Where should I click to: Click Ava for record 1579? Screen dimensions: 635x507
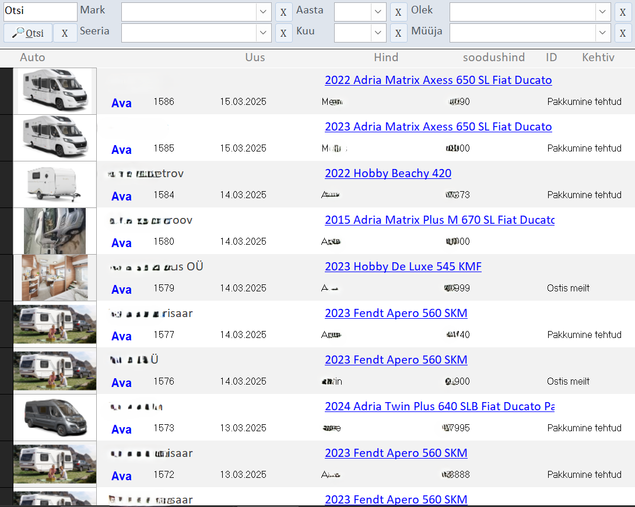(121, 290)
